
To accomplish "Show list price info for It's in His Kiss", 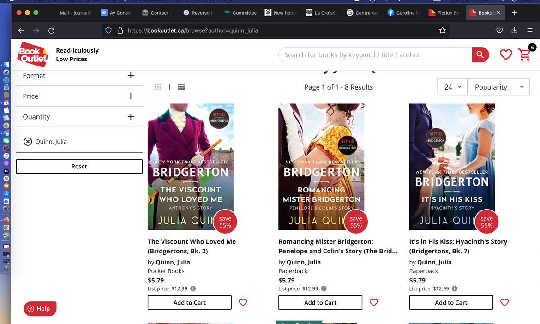I will (455, 288).
